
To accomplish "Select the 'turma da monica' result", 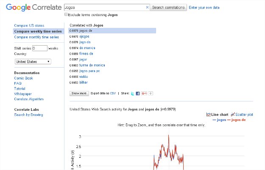I will click(x=92, y=65).
